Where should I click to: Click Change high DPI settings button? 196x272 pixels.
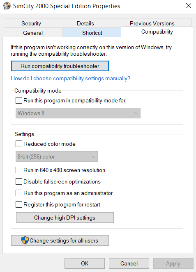[x=65, y=218]
